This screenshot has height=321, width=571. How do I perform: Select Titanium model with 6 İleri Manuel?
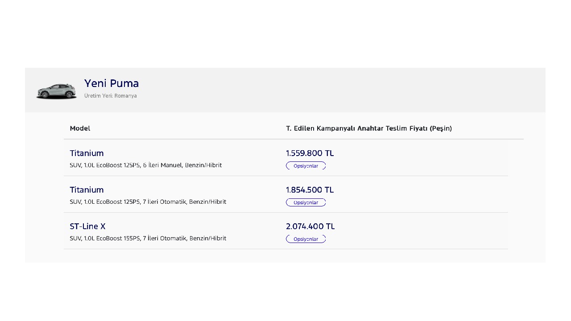[87, 153]
